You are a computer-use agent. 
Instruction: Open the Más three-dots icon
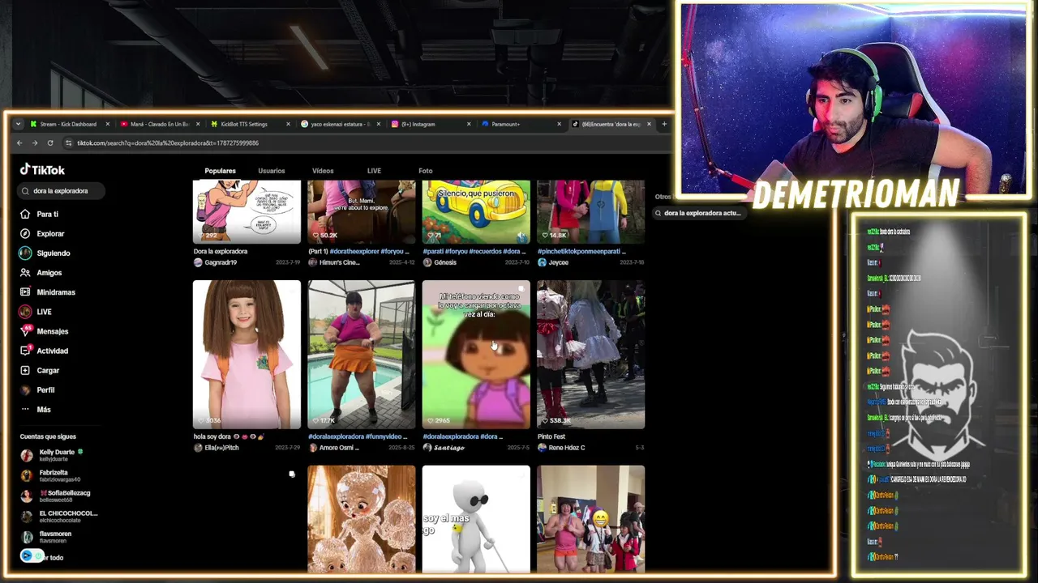(x=25, y=409)
